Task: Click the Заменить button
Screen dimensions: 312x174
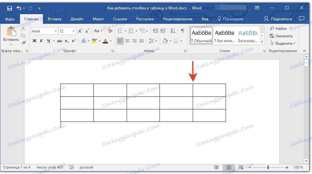Action: click(x=281, y=36)
